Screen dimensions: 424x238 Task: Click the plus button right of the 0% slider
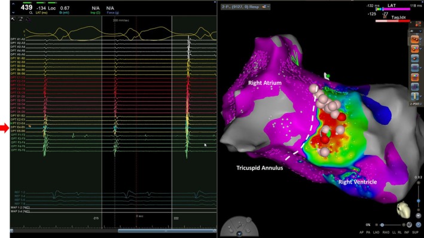click(404, 225)
